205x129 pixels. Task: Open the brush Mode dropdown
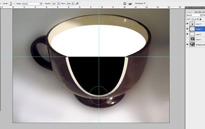pos(32,4)
